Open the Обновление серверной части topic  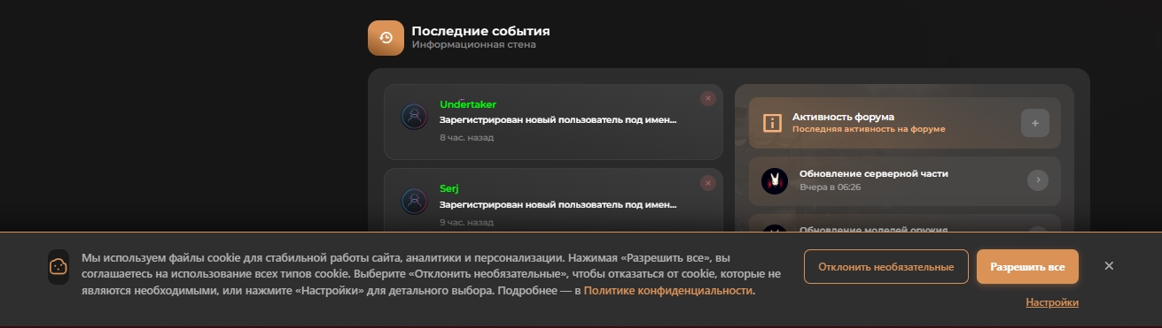[x=873, y=174]
